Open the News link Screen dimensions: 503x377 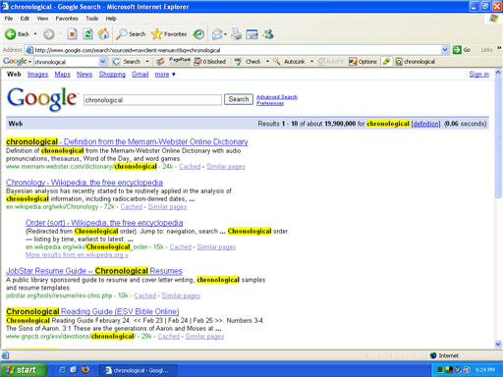pyautogui.click(x=84, y=75)
